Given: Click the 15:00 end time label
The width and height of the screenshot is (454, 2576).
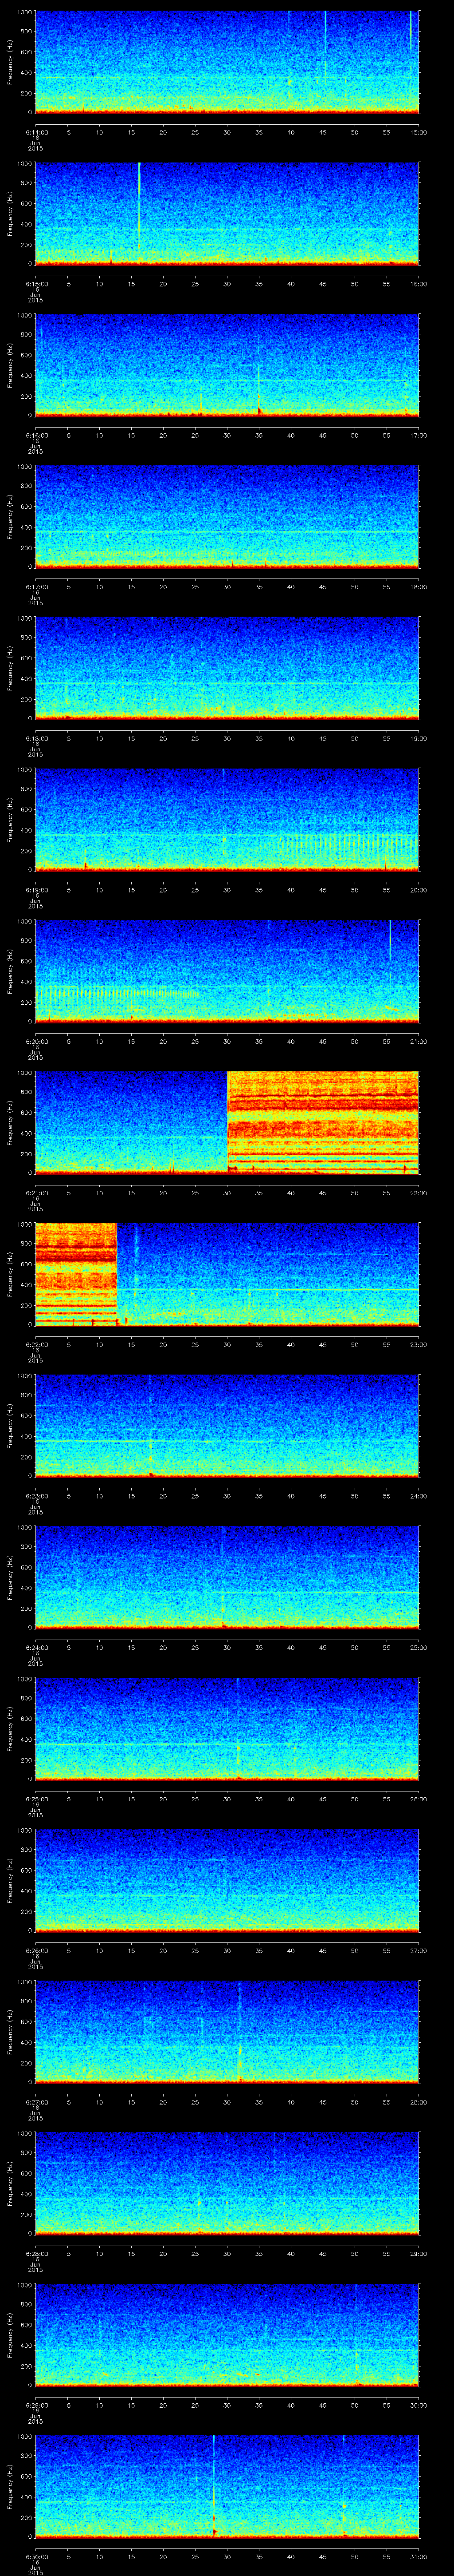Looking at the screenshot, I should (418, 132).
